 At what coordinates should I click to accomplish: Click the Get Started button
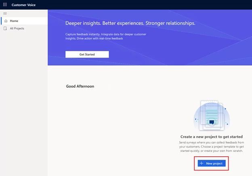[87, 54]
